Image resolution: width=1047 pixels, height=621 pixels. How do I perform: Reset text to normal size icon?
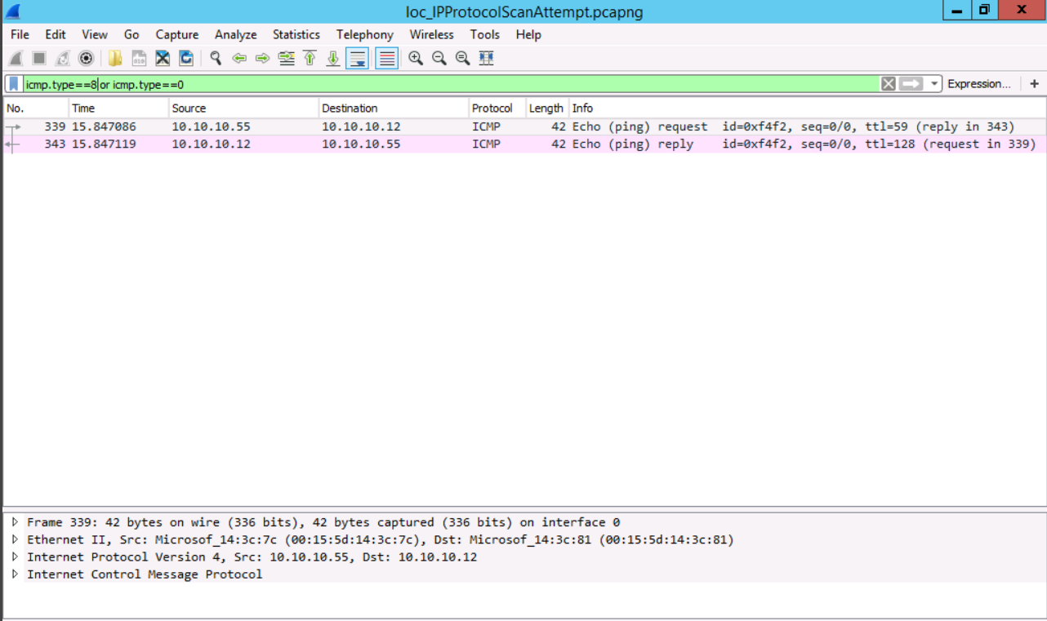click(x=463, y=58)
